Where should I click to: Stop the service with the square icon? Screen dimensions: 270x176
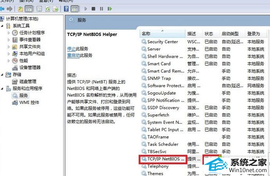click(94, 9)
